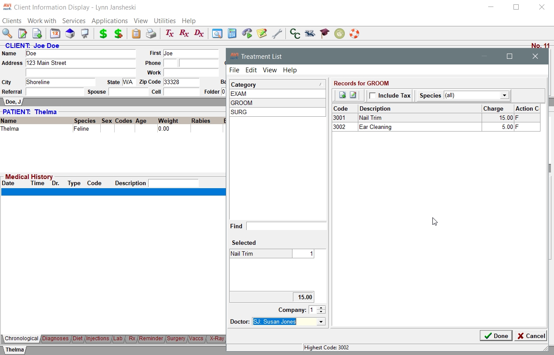Select the EXAM category
Viewport: 554px width, 355px height.
tap(278, 94)
